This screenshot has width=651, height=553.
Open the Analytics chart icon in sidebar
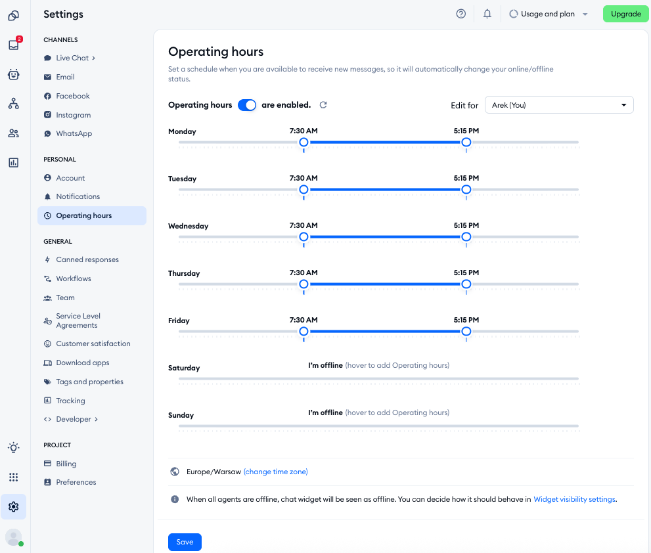click(13, 162)
